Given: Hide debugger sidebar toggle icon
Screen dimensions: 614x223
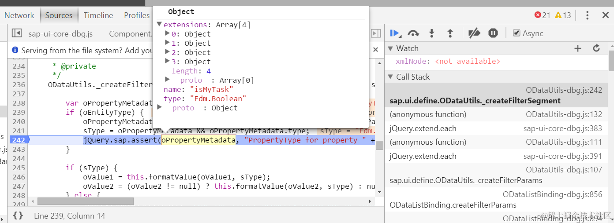Looking at the screenshot, I should coord(376,33).
